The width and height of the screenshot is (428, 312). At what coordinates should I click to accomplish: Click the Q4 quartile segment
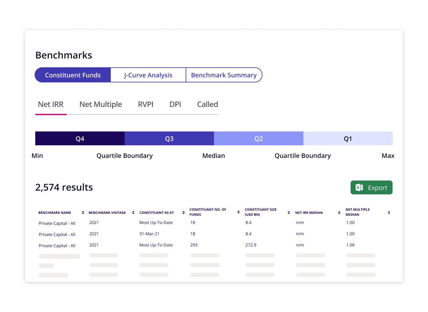(x=80, y=138)
